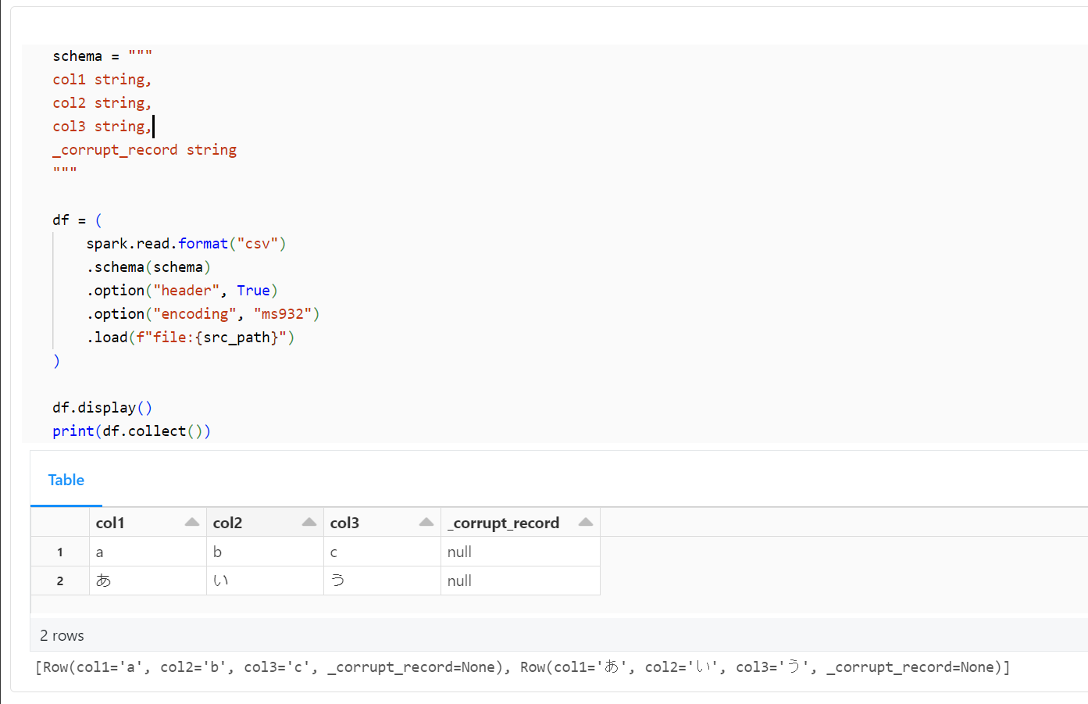Click the .load file path line
Screen dimensions: 1088x704
[x=191, y=338]
